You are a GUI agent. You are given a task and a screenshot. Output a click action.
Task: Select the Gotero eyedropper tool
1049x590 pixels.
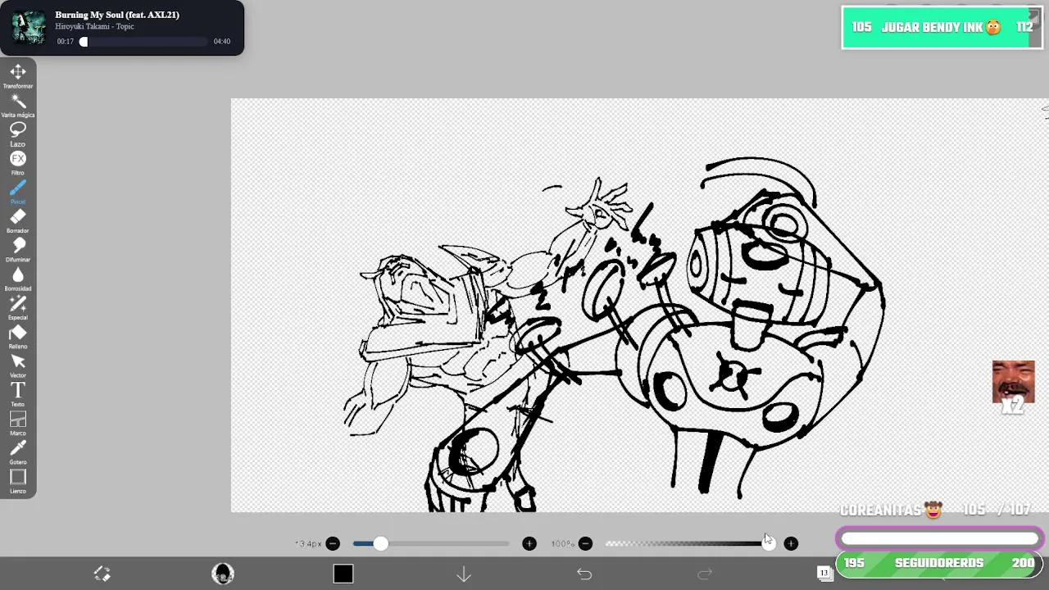(17, 452)
